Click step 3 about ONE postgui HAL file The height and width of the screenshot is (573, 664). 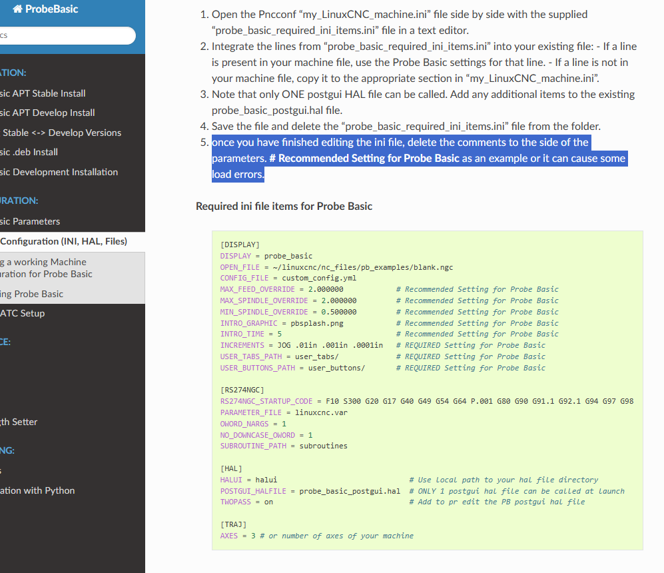coord(423,102)
